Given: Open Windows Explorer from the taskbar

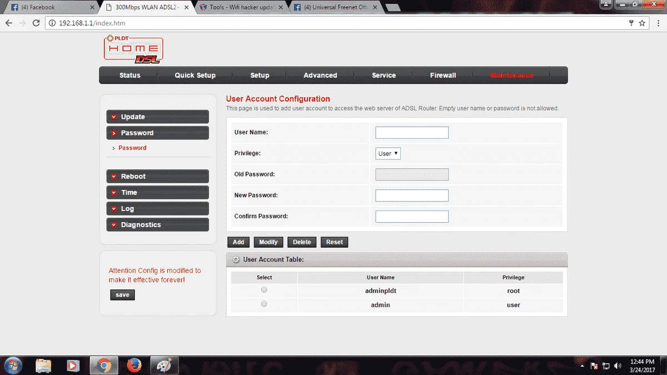Looking at the screenshot, I should point(44,366).
